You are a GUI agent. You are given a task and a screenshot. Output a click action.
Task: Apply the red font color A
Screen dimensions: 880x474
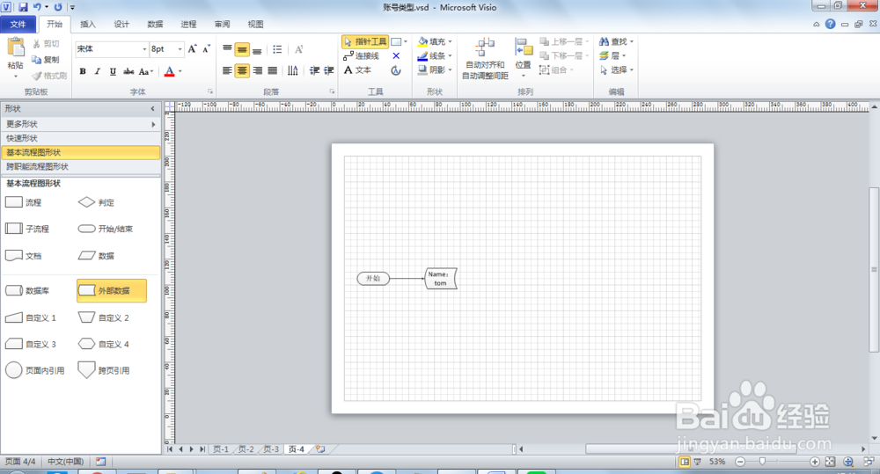click(170, 71)
